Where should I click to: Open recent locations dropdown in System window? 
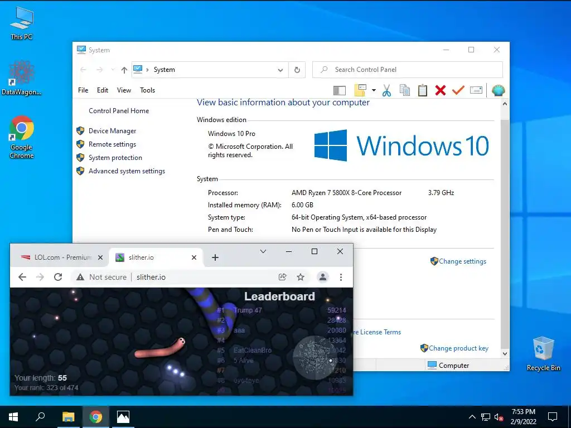[113, 70]
